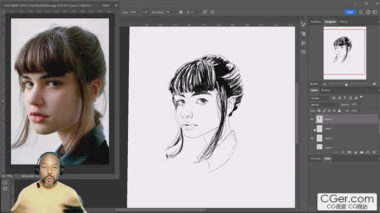The image size is (380, 213).
Task: Filter layers by text type
Action: tap(345, 98)
